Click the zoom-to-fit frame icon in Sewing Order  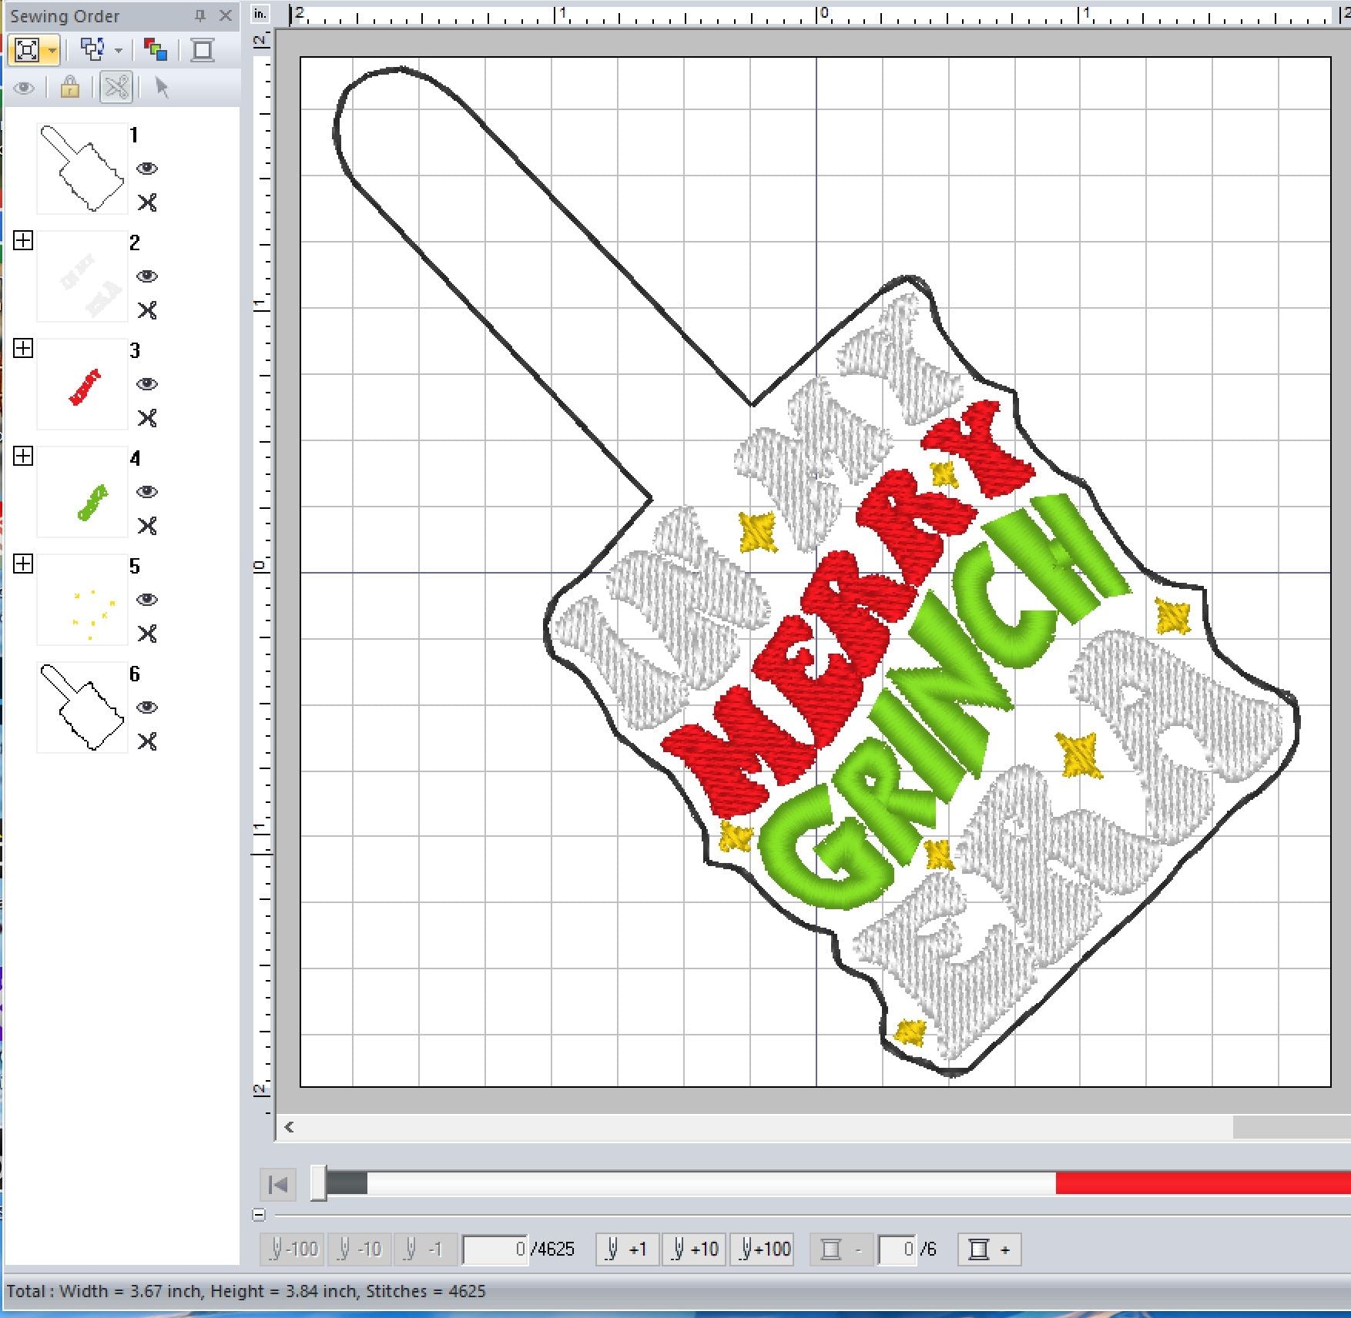(27, 51)
